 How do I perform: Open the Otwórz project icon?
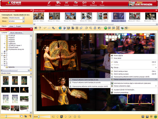(x=58, y=3)
